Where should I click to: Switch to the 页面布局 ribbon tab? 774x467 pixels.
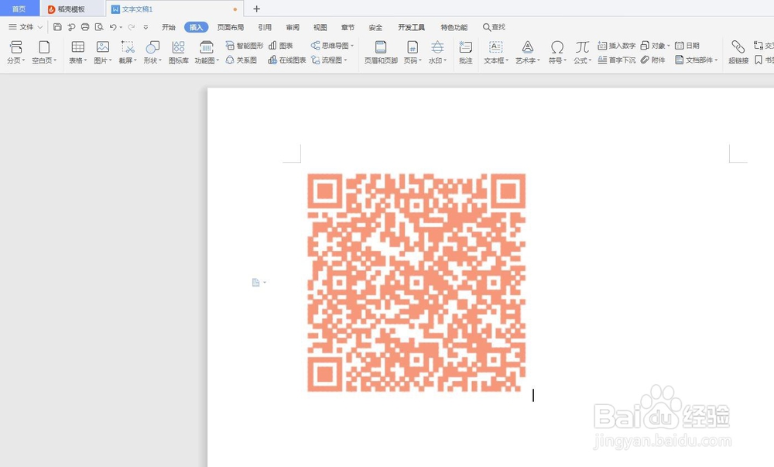231,27
